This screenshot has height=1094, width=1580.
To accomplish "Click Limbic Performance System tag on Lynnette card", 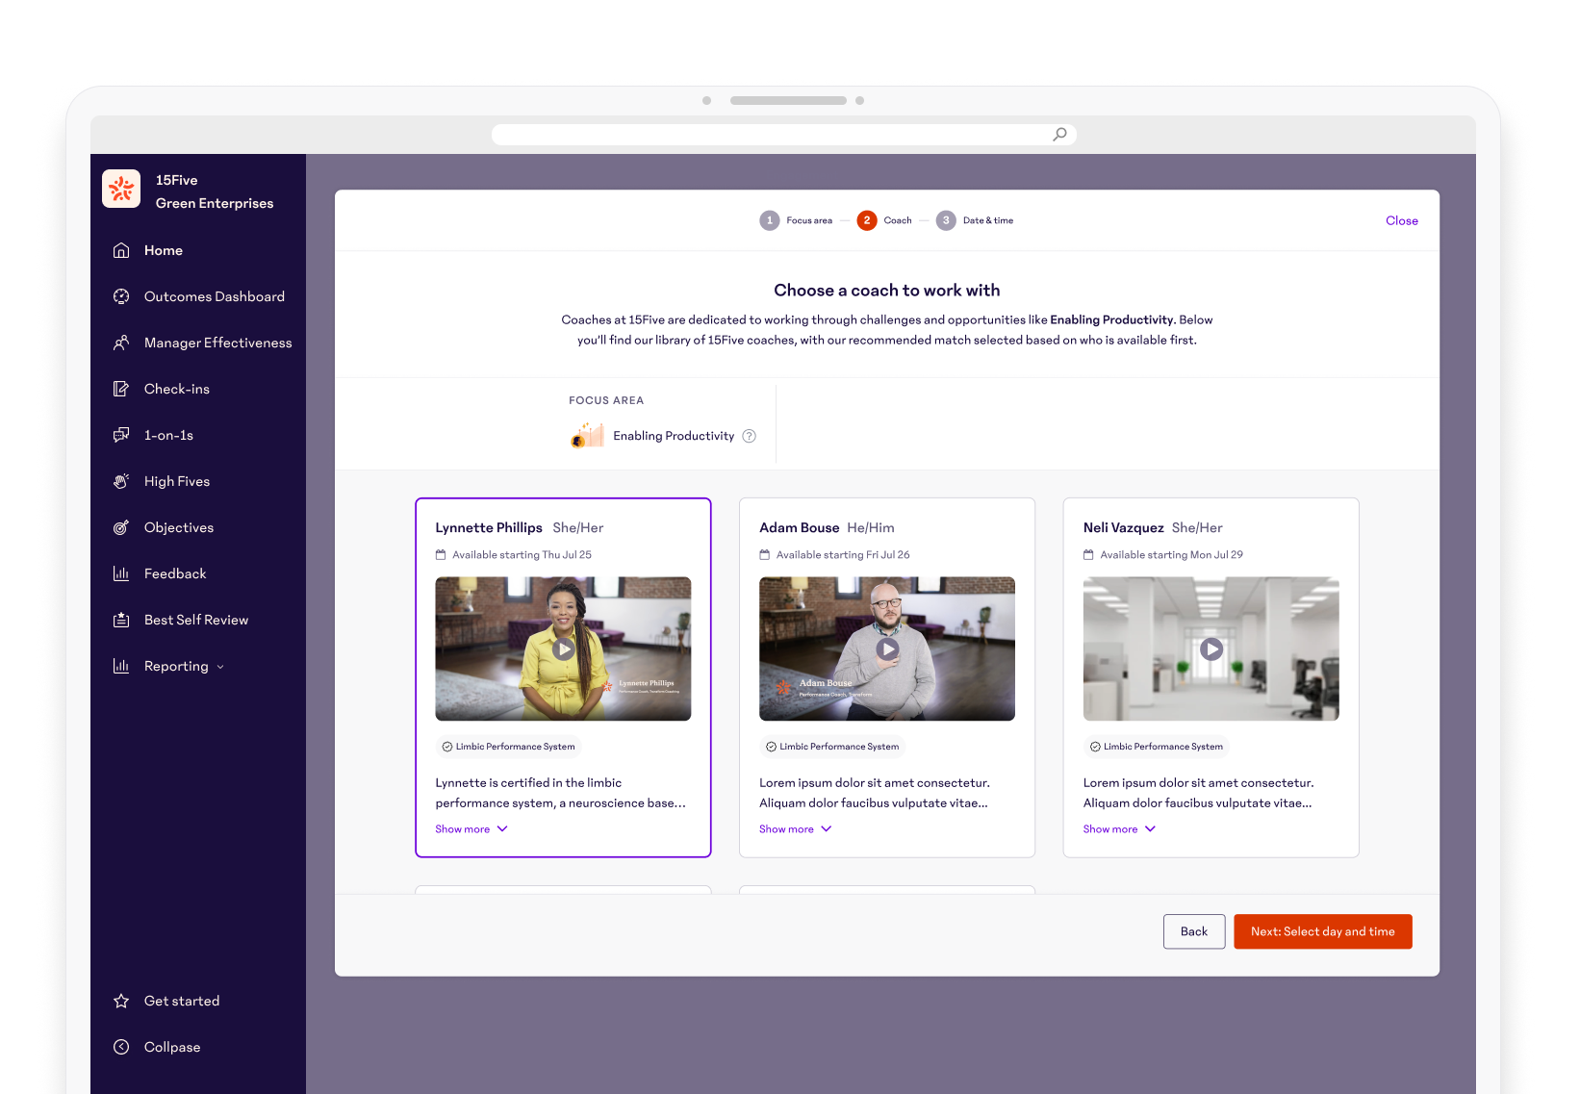I will tap(508, 747).
